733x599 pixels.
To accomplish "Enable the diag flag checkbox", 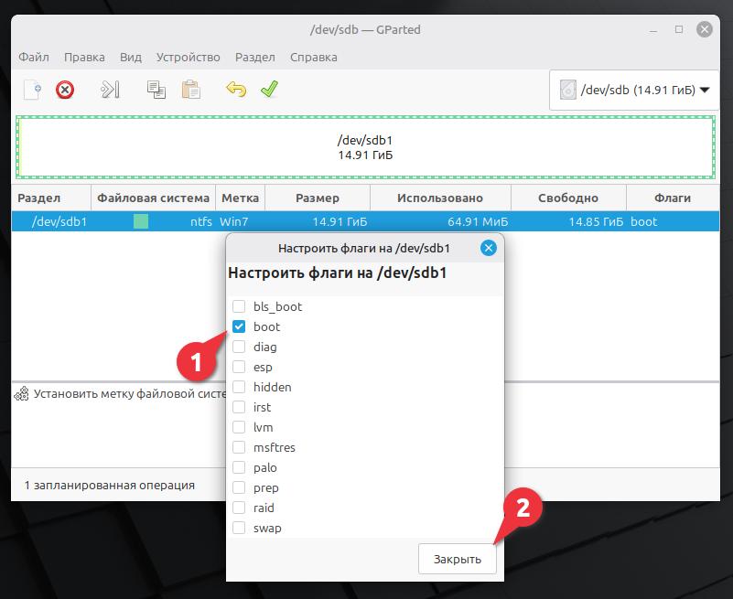I will pos(239,347).
